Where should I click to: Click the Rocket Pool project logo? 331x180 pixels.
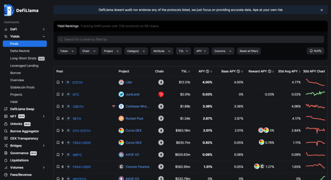[x=121, y=118]
